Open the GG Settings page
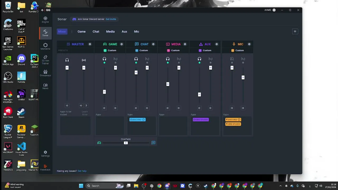338x190 pixels. click(x=45, y=154)
